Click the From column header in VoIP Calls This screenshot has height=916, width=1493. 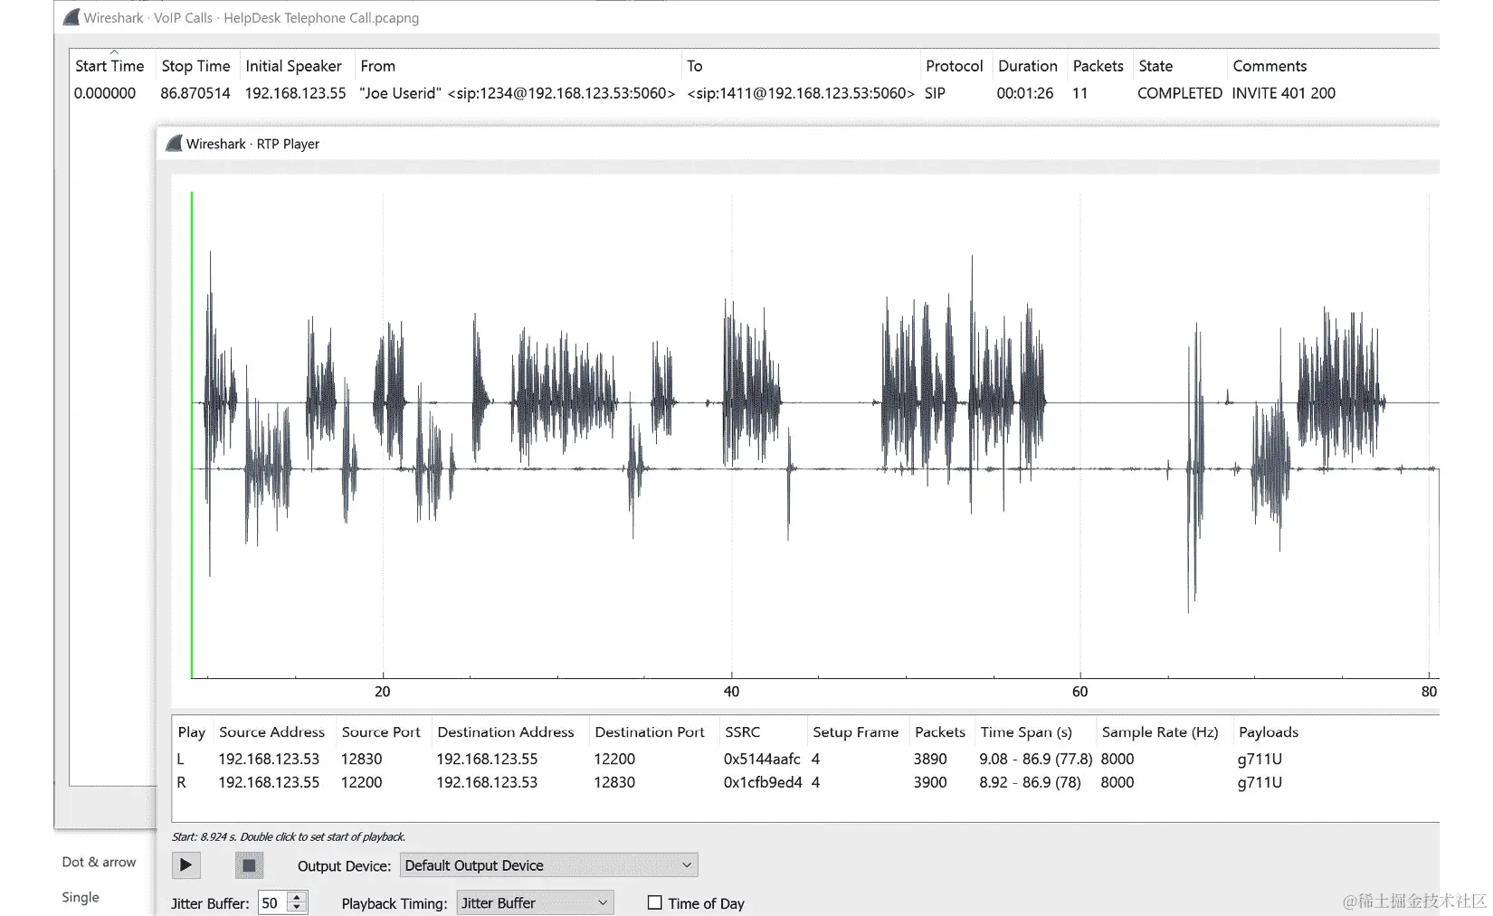point(377,66)
